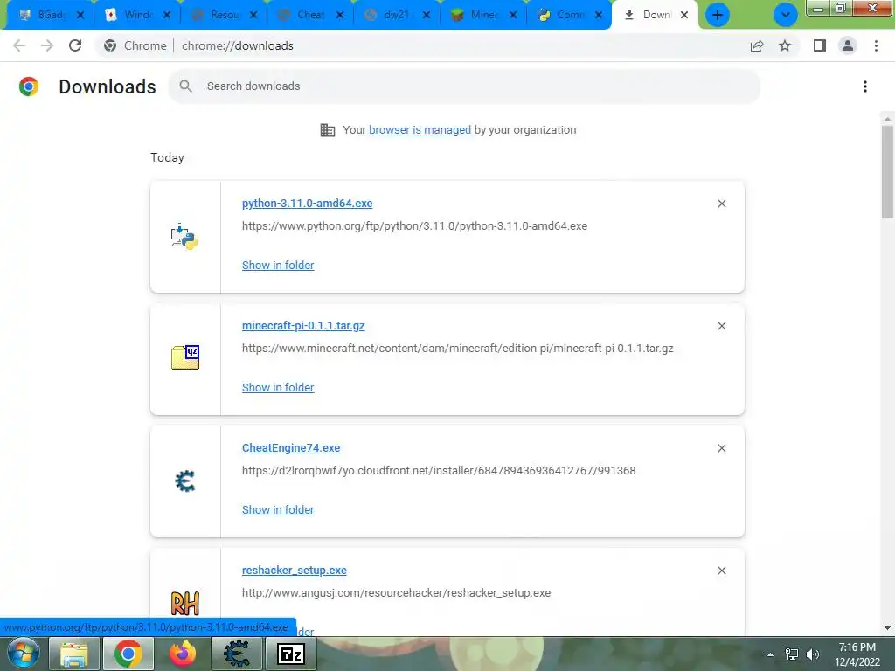
Task: Open the side panel icon
Action: click(820, 45)
